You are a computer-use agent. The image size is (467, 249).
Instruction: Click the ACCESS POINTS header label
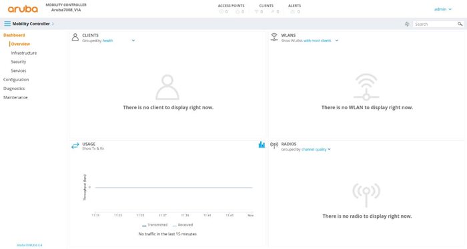231,5
